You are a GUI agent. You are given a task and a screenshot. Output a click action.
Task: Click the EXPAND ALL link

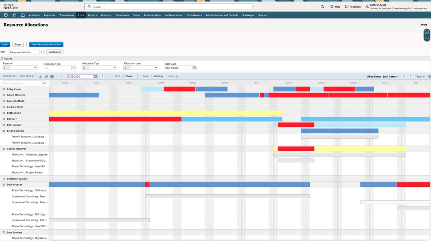click(x=9, y=77)
